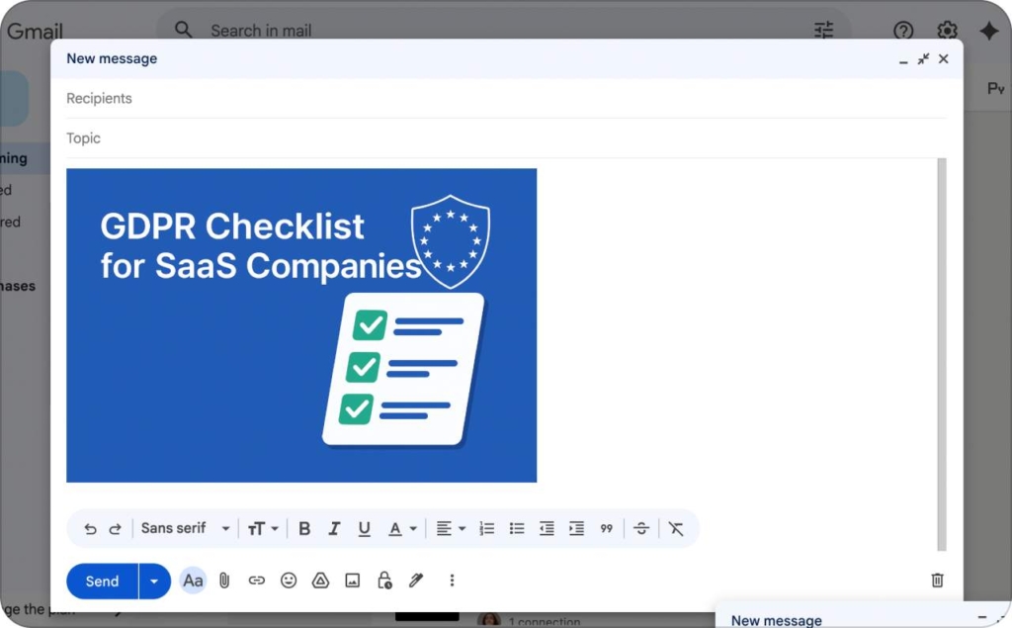Attach a file using the paperclip icon
The height and width of the screenshot is (628, 1012).
(x=224, y=581)
